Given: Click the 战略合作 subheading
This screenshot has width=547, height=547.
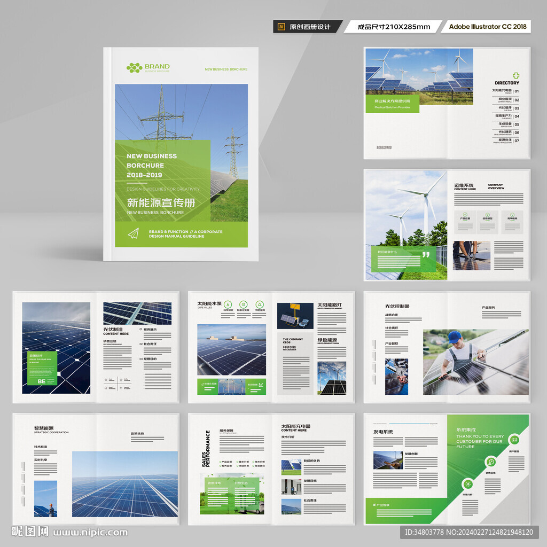Looking at the screenshot, I should [x=392, y=315].
